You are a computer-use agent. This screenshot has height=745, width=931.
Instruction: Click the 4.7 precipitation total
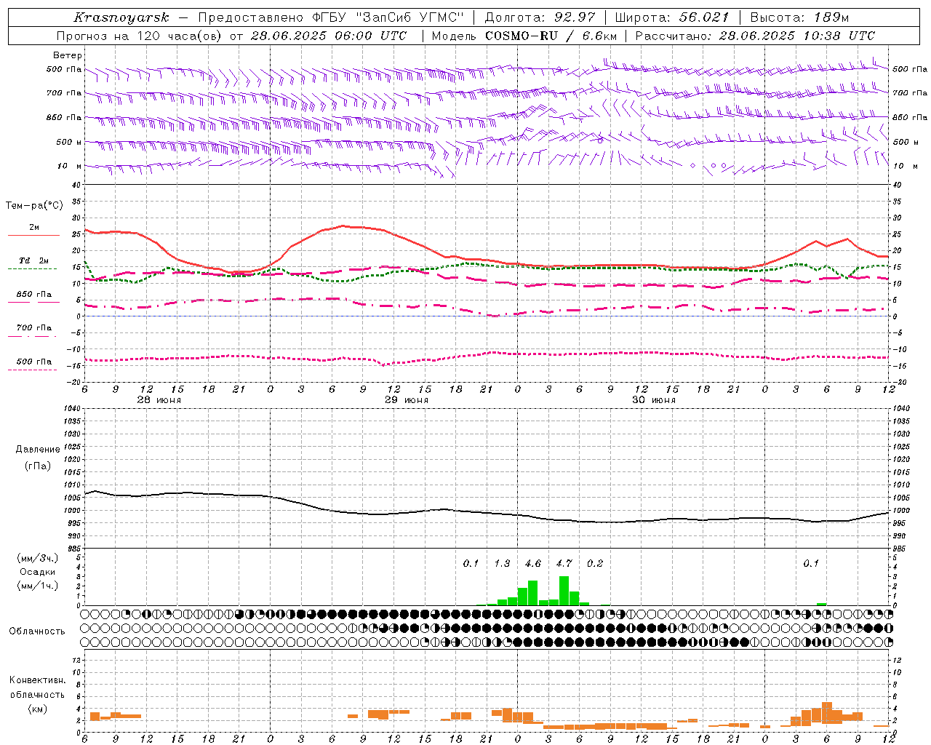point(564,563)
